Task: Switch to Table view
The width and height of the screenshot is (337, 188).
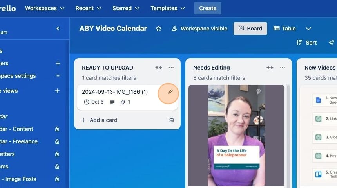Action: click(284, 29)
